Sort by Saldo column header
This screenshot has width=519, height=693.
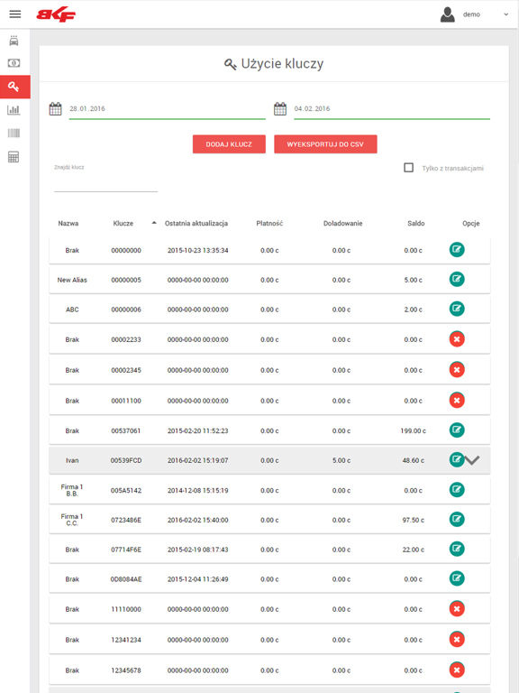click(x=415, y=223)
